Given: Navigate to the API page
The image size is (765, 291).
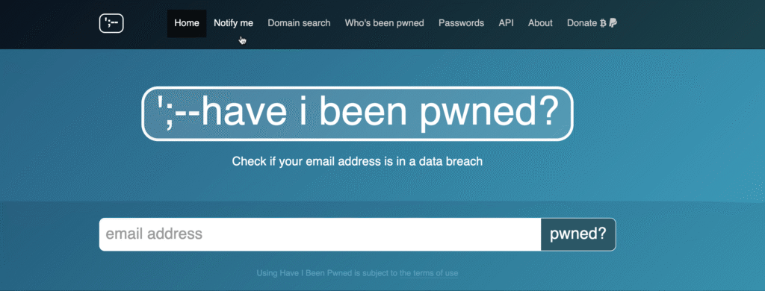Looking at the screenshot, I should click(x=506, y=23).
